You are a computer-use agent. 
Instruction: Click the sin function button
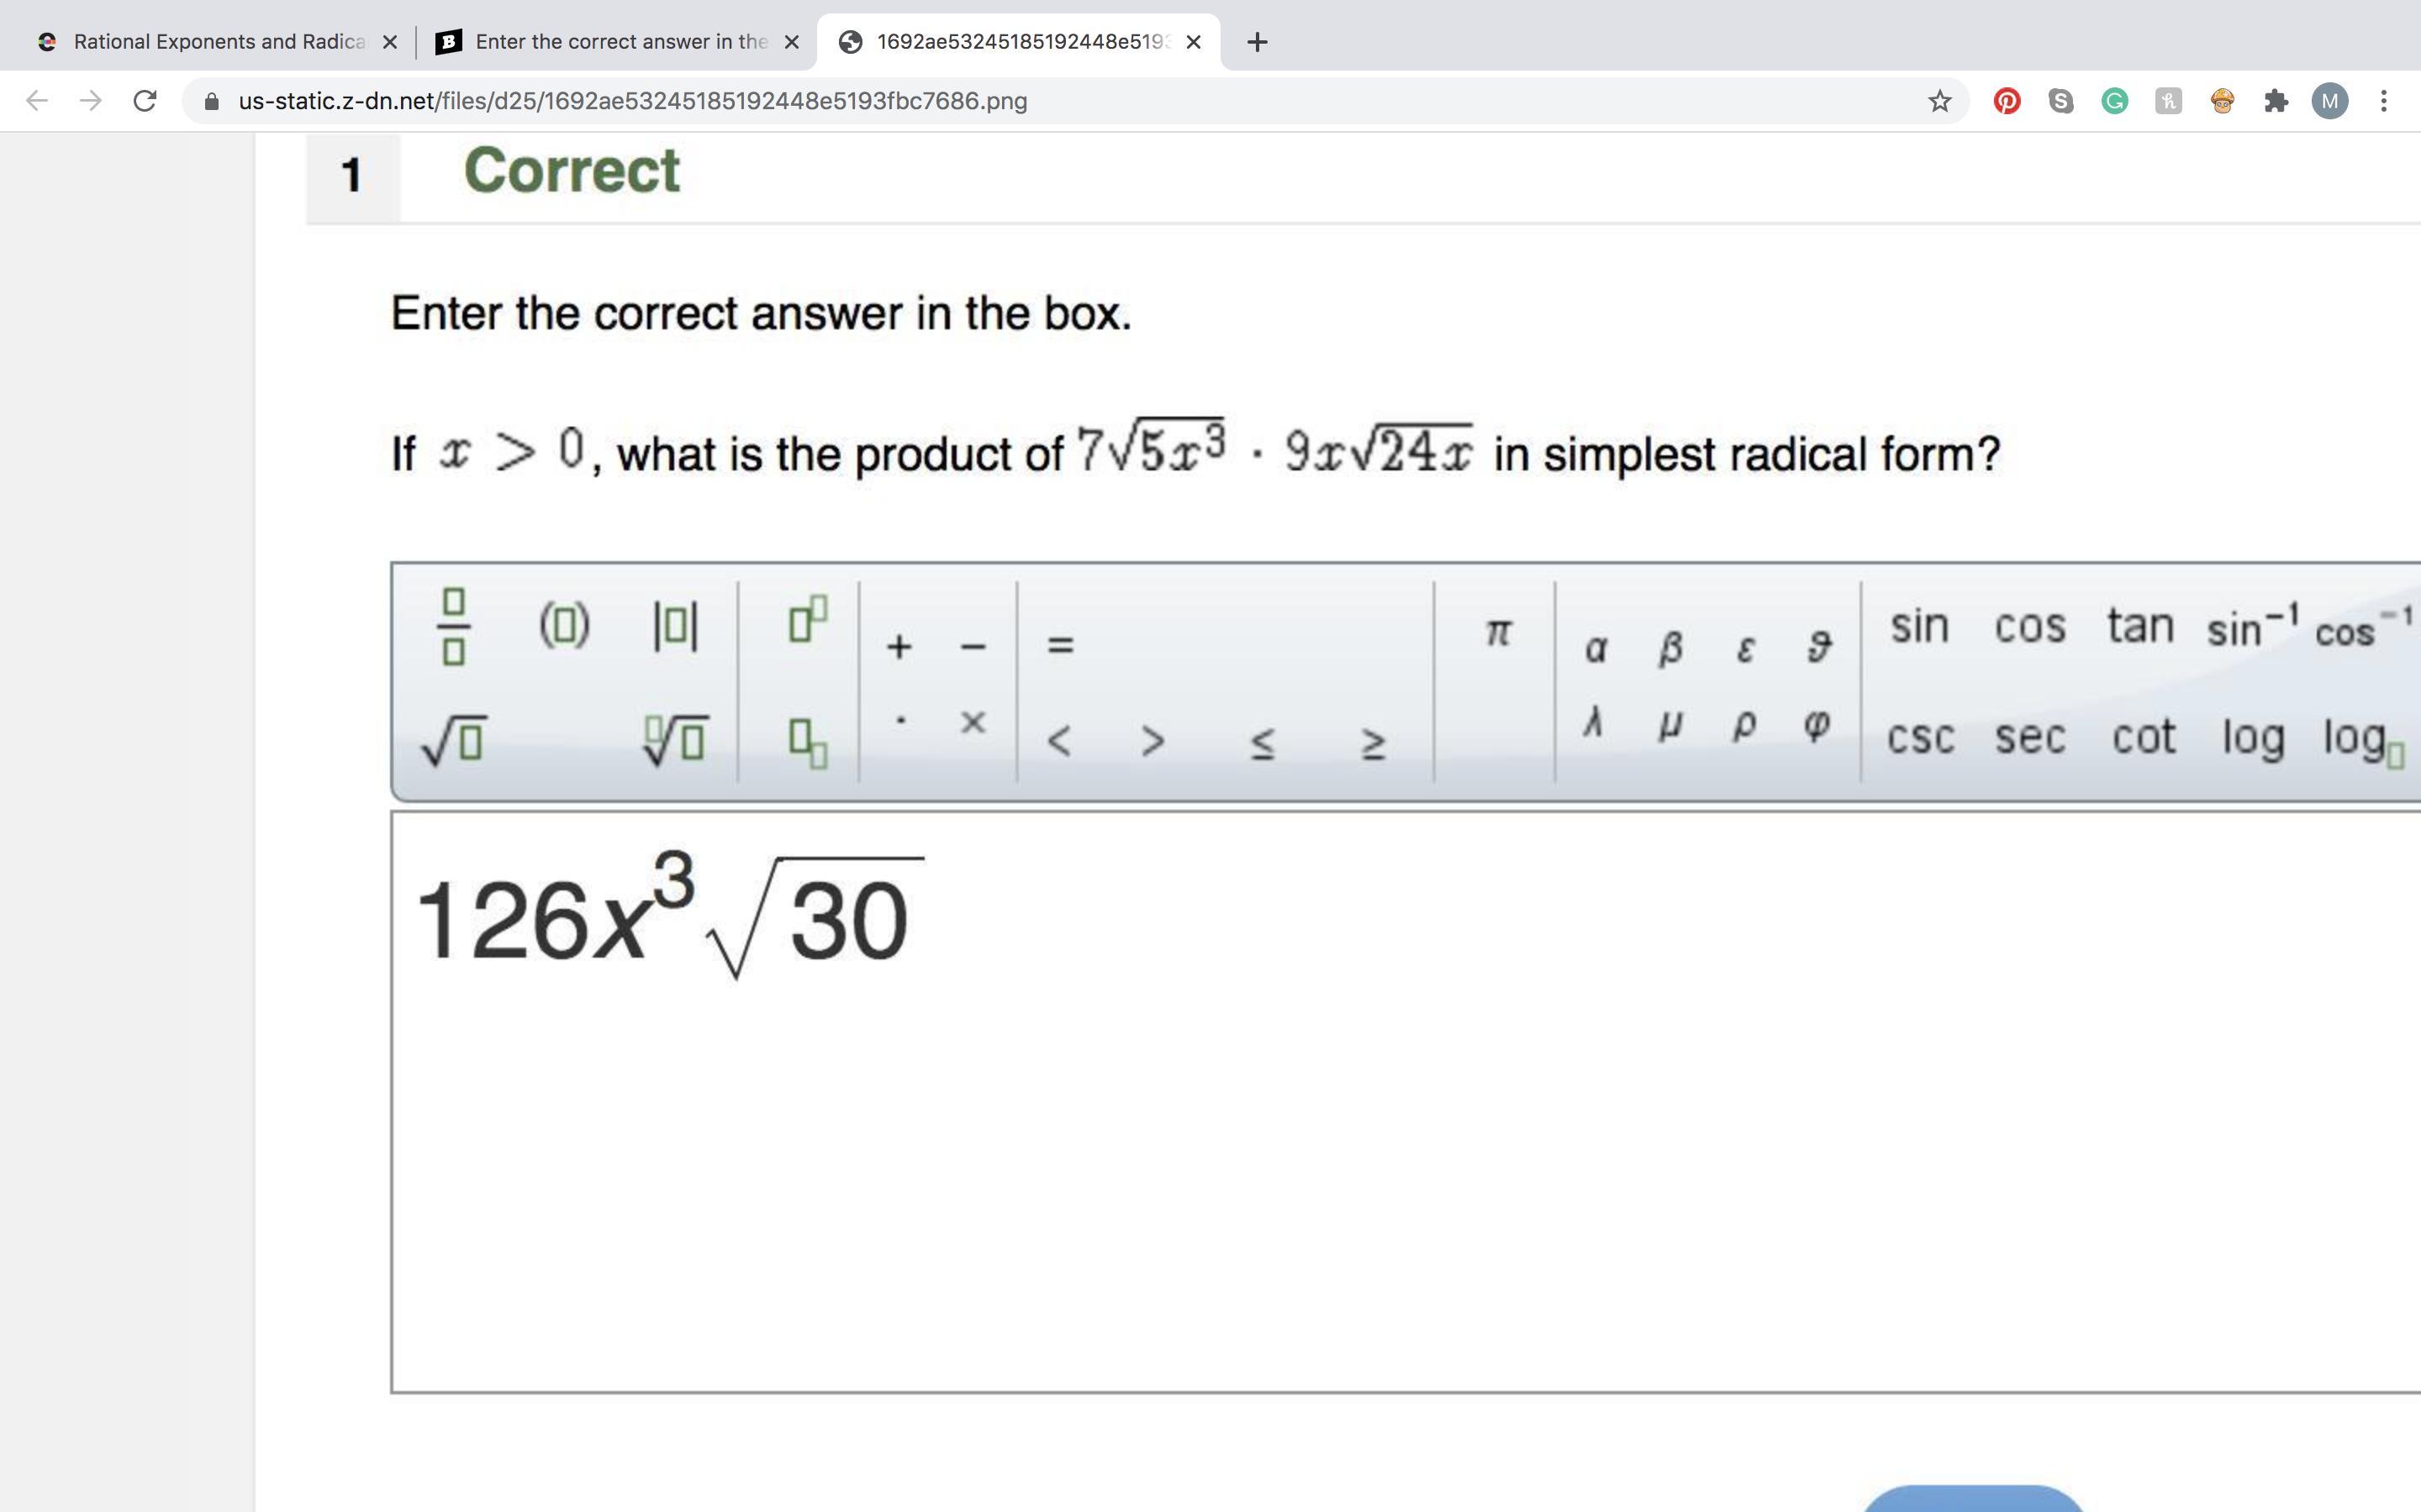(x=1919, y=627)
